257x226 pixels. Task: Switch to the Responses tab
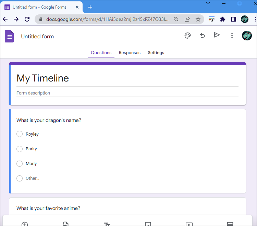click(130, 53)
